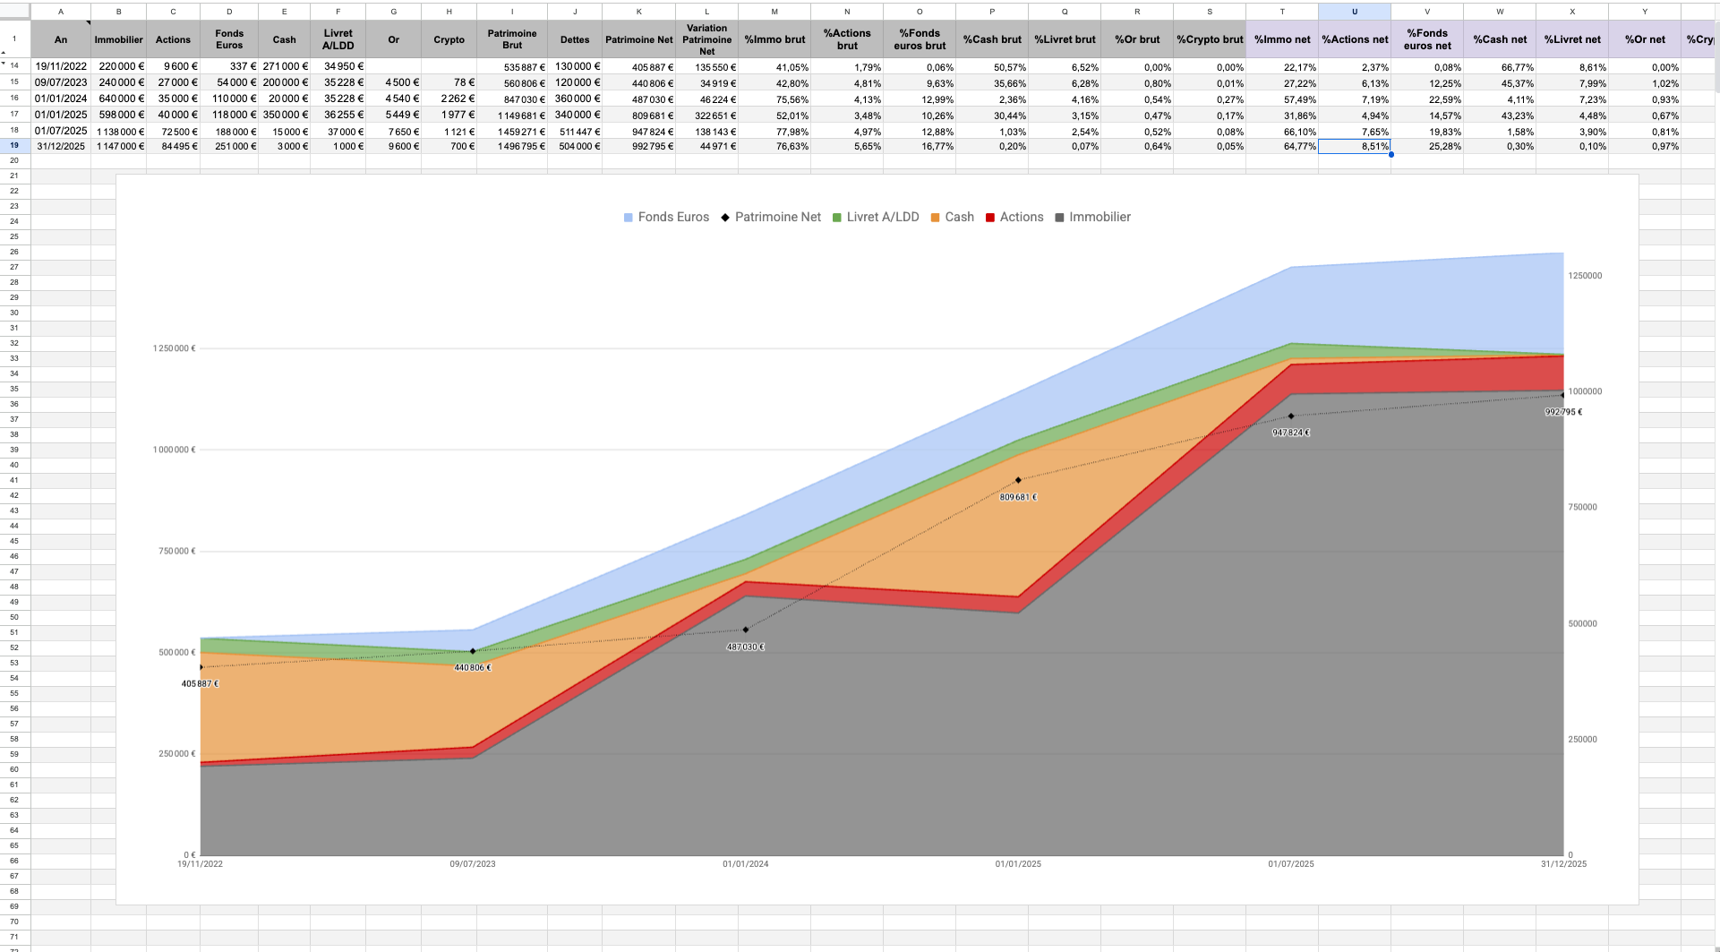
Task: Click the green Livret A/LDD legend square
Action: coord(837,218)
